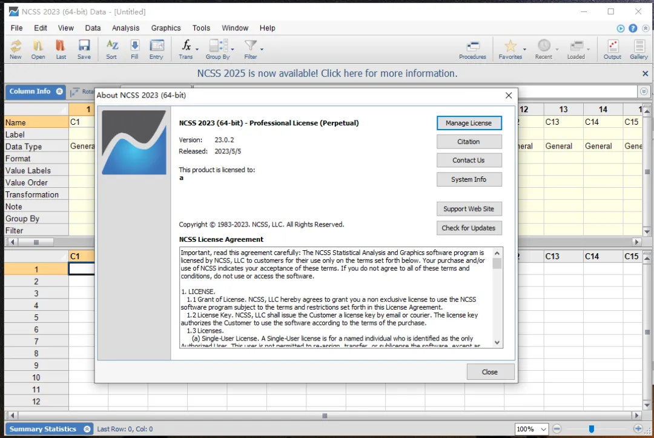This screenshot has height=438, width=654.
Task: Expand the Summary Statistics panel
Action: (x=87, y=429)
